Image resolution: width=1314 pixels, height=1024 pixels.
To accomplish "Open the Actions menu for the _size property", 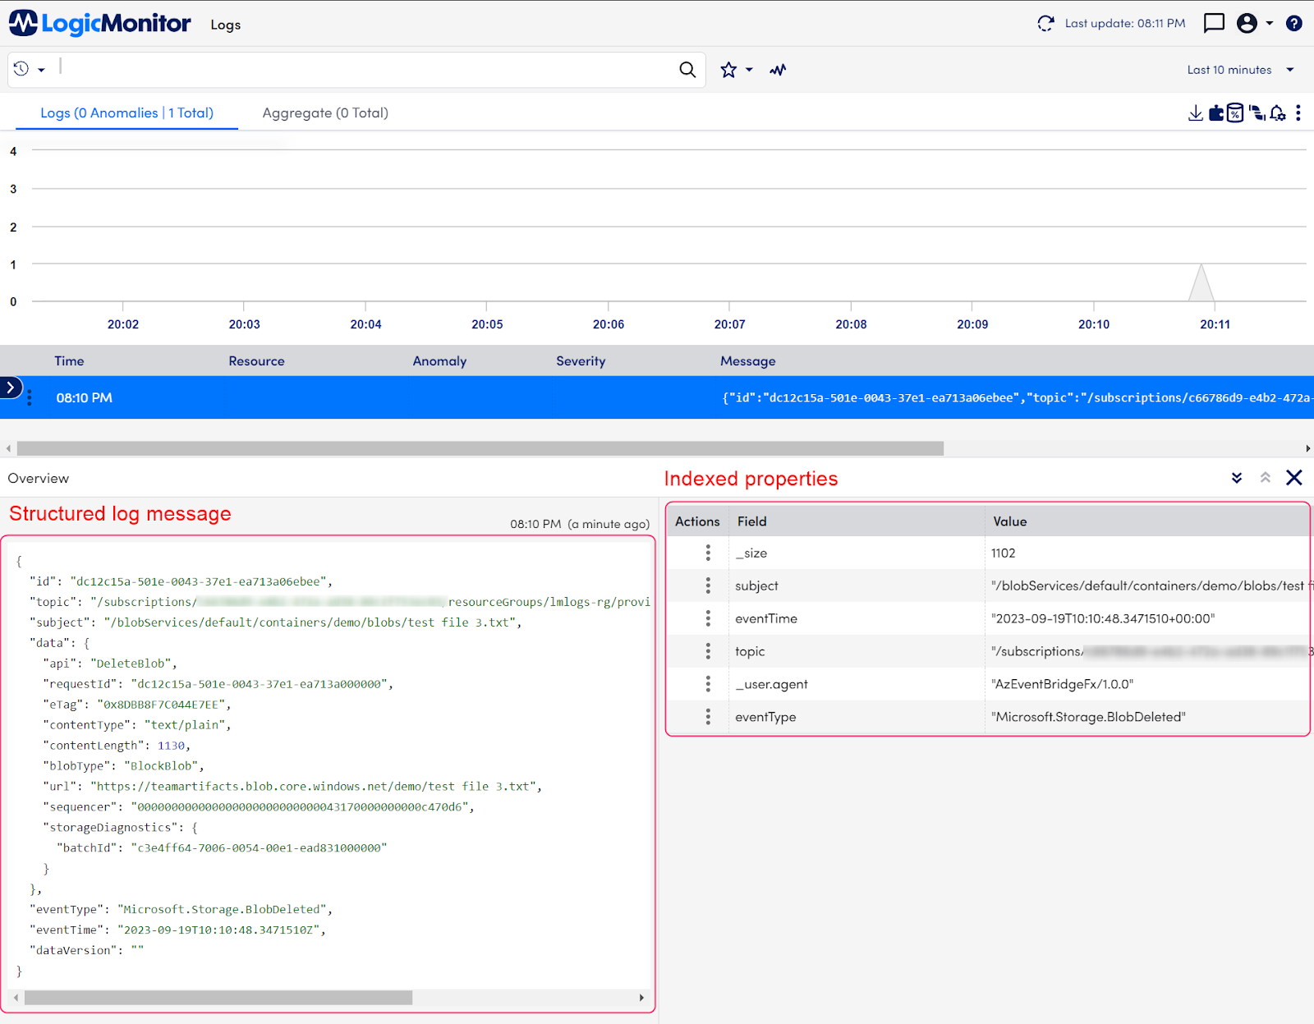I will (x=708, y=553).
